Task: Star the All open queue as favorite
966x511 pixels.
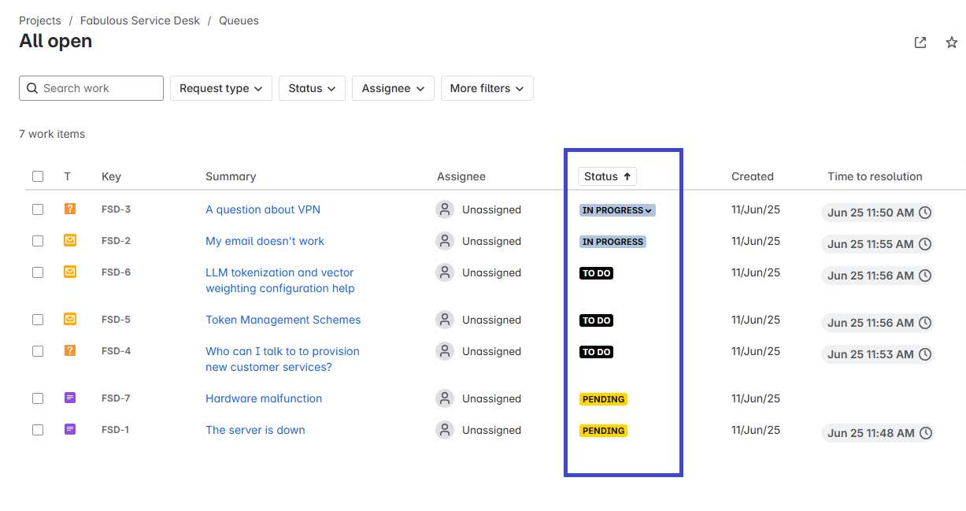Action: coord(951,43)
